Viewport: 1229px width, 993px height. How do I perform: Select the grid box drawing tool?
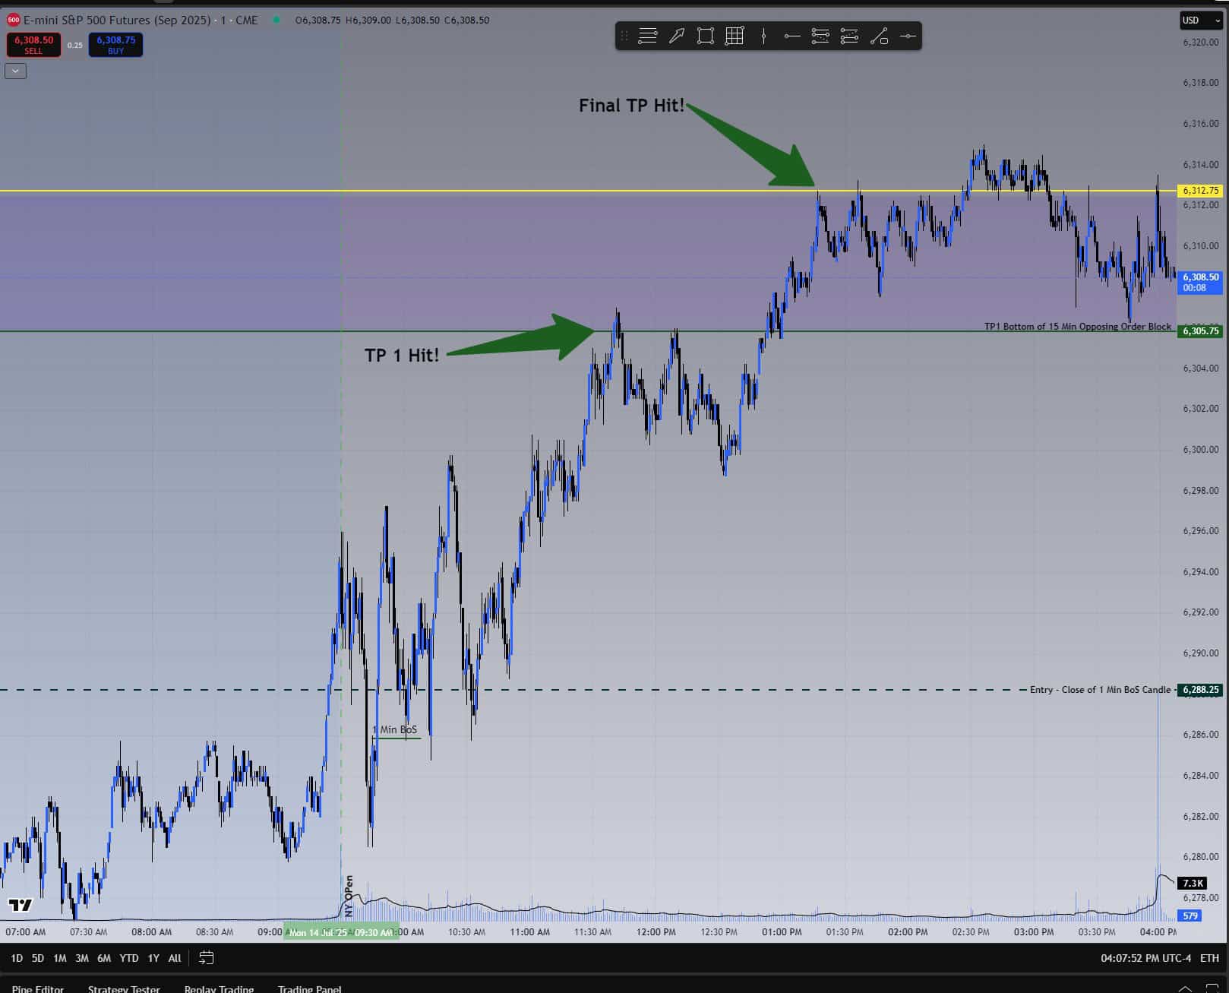click(x=735, y=36)
